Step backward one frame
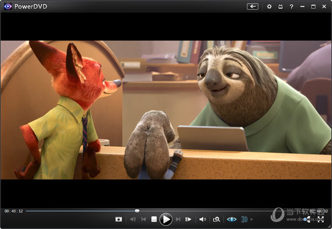The width and height of the screenshot is (332, 229). [x=133, y=219]
